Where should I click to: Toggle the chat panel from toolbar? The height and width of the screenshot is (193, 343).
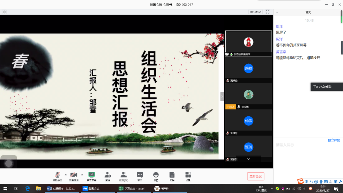pyautogui.click(x=140, y=175)
